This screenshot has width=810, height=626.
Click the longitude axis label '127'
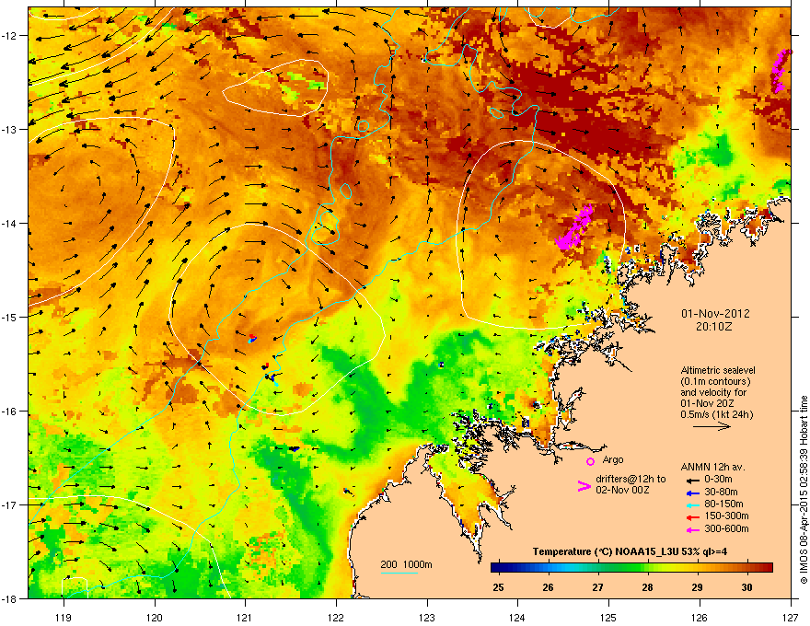791,617
